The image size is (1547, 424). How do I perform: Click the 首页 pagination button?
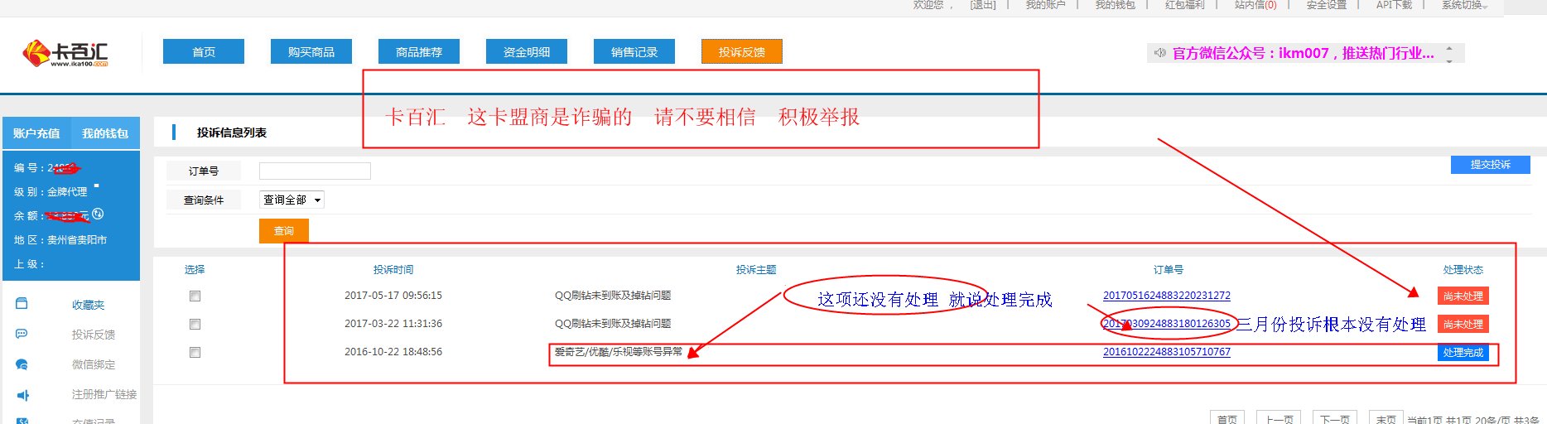(1227, 419)
